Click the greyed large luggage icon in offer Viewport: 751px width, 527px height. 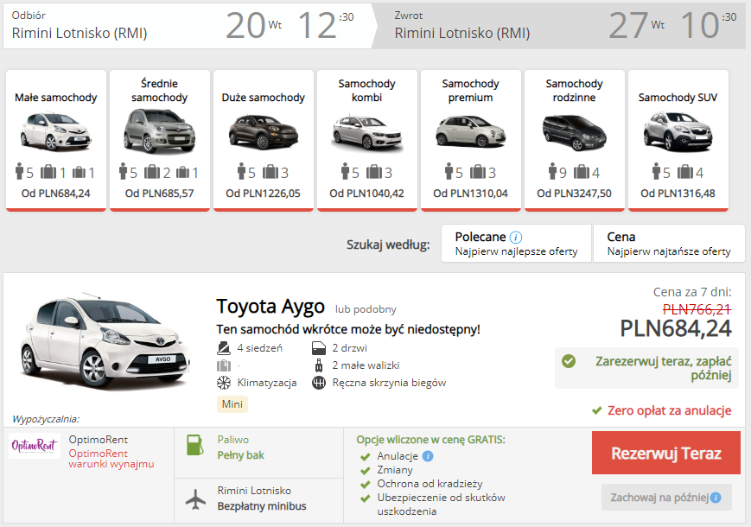click(224, 365)
